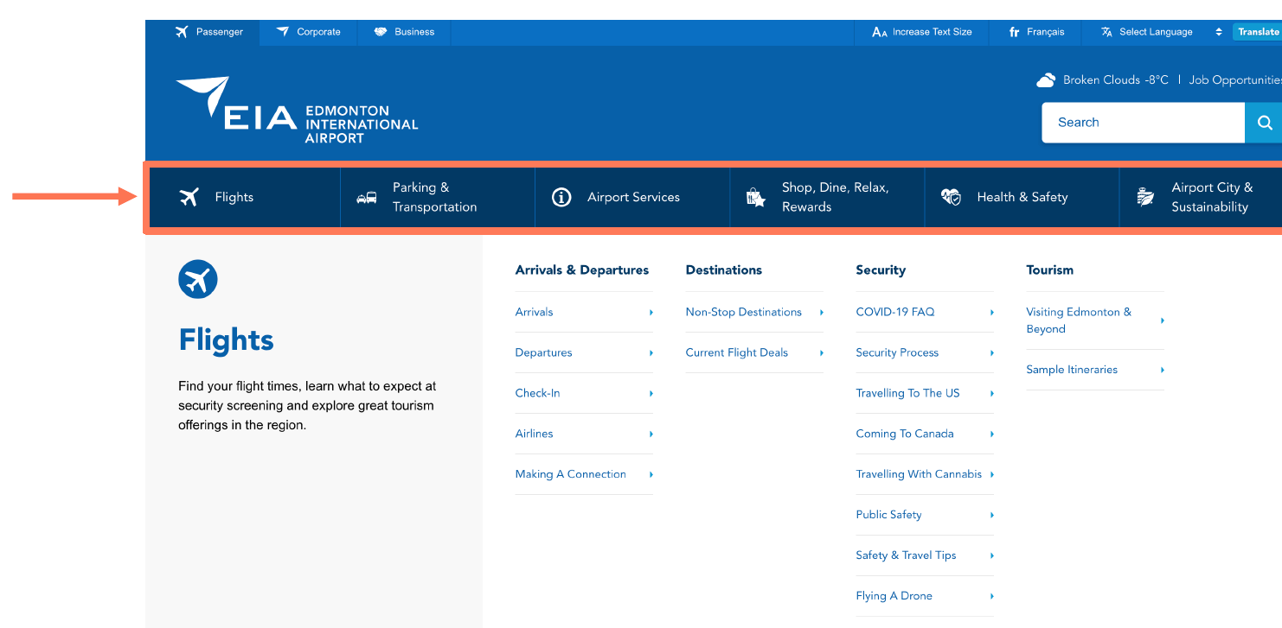The width and height of the screenshot is (1282, 628).
Task: Click the shopping bag icon for Shop, Dine, Relax
Action: click(755, 197)
